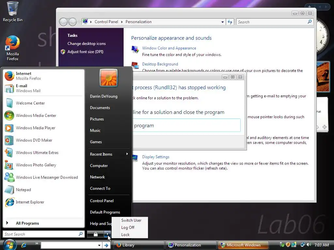Open the address bar history dropdown
Viewport: 334px width, 250px height.
(x=222, y=22)
